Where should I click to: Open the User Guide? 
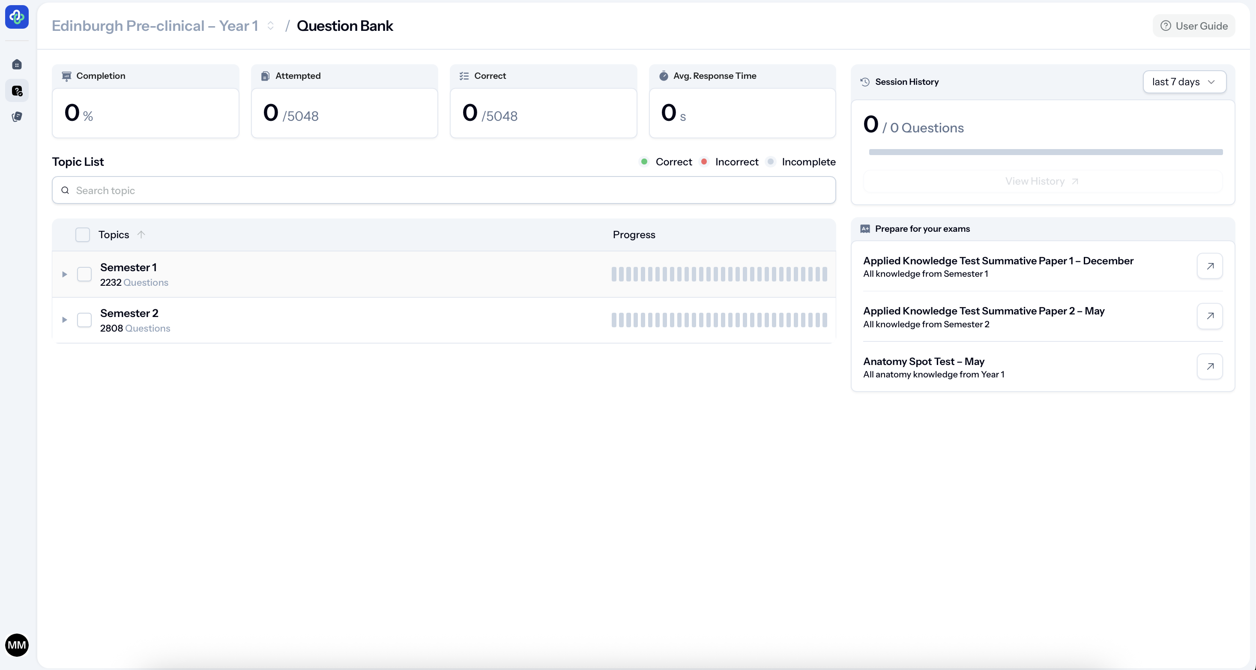click(x=1193, y=26)
